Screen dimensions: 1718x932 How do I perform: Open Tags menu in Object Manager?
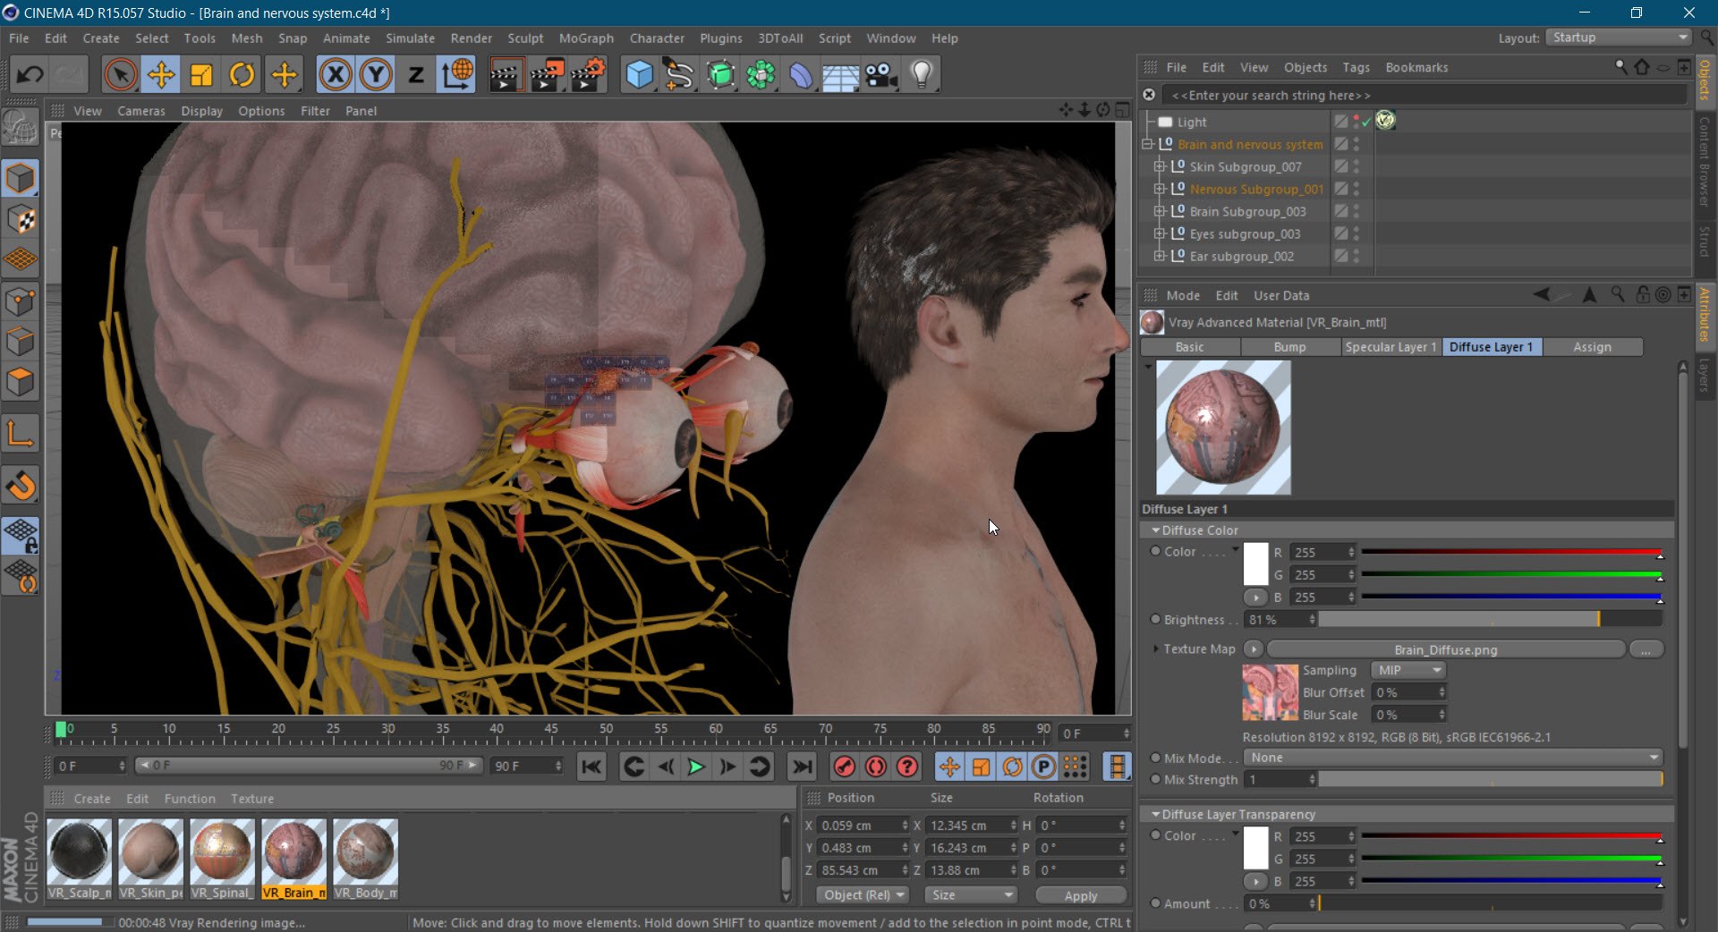(1356, 67)
